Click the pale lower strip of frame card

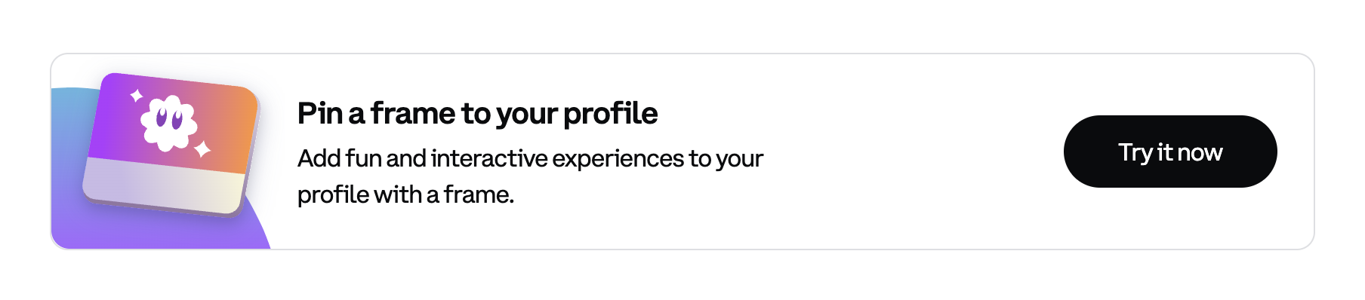click(x=163, y=185)
